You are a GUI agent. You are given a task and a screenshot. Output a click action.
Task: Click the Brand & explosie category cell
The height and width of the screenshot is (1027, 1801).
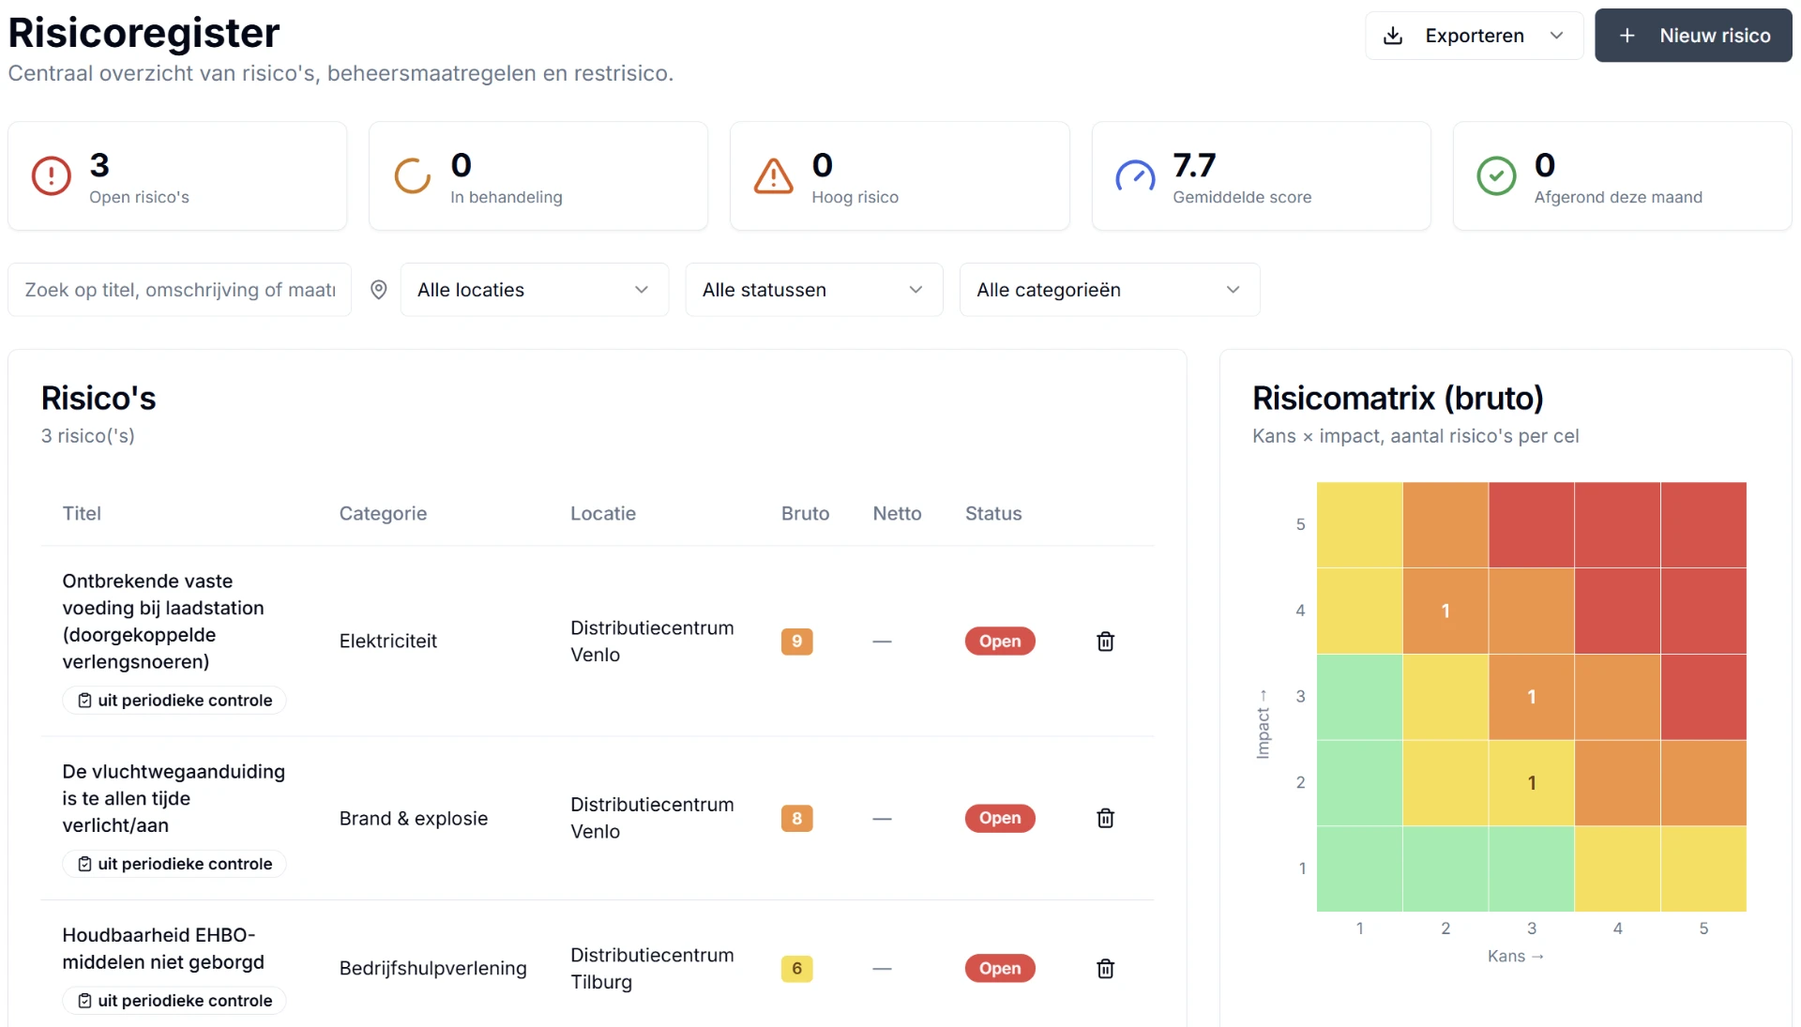(414, 818)
